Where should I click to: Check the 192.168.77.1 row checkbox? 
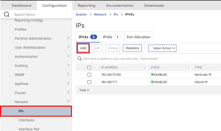click(x=89, y=82)
